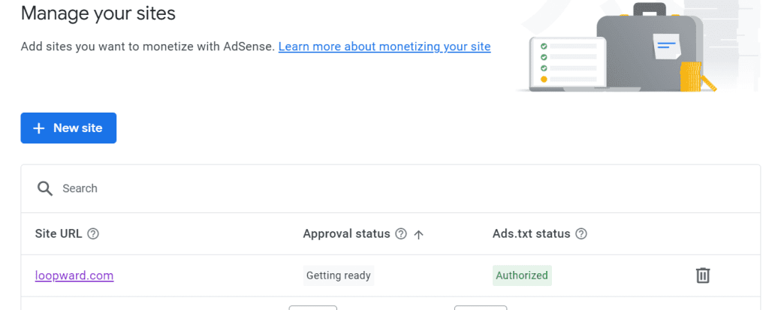Click the gold coin stack in illustration
Screen dimensions: 769x310
point(691,77)
